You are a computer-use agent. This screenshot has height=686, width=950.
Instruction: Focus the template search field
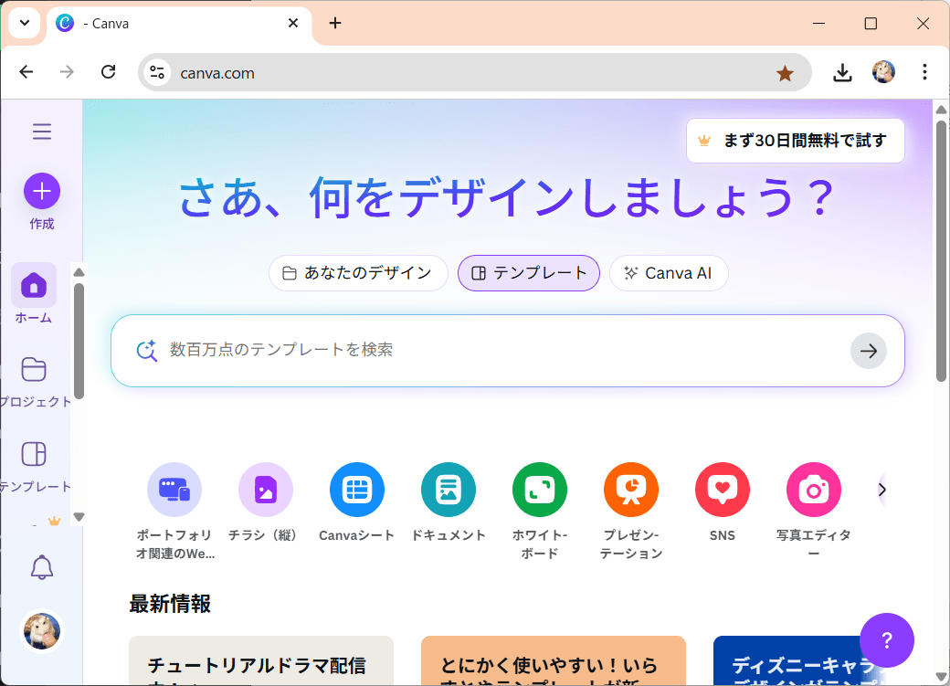tap(508, 350)
